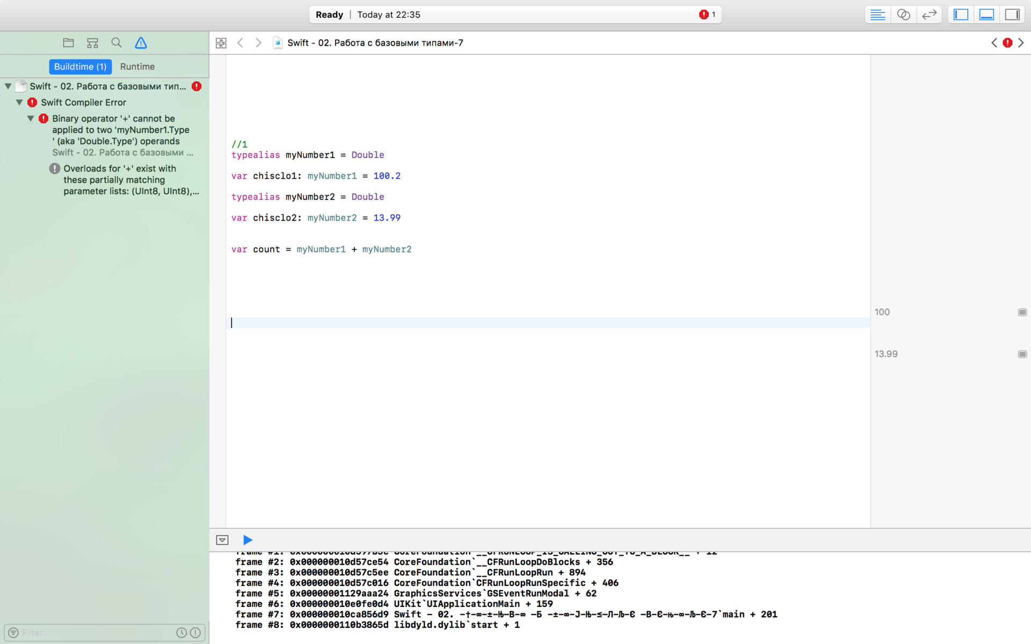This screenshot has height=644, width=1031.
Task: Toggle the errors-only filter button
Action: pos(195,633)
